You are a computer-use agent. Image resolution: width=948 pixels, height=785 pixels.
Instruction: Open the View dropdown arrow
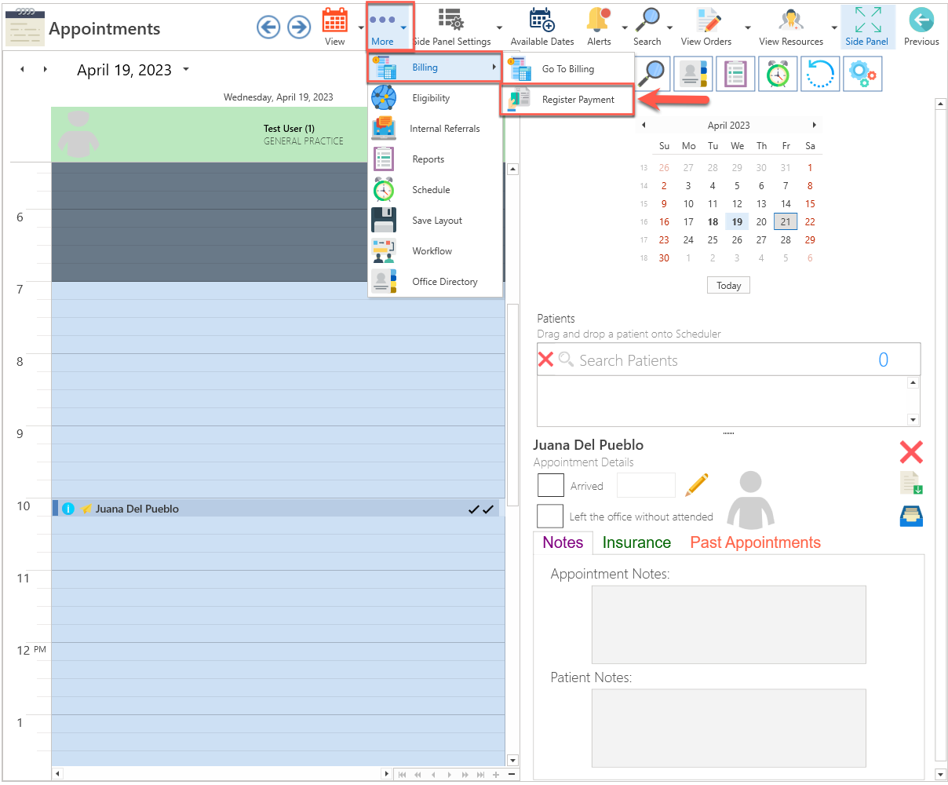click(x=361, y=28)
